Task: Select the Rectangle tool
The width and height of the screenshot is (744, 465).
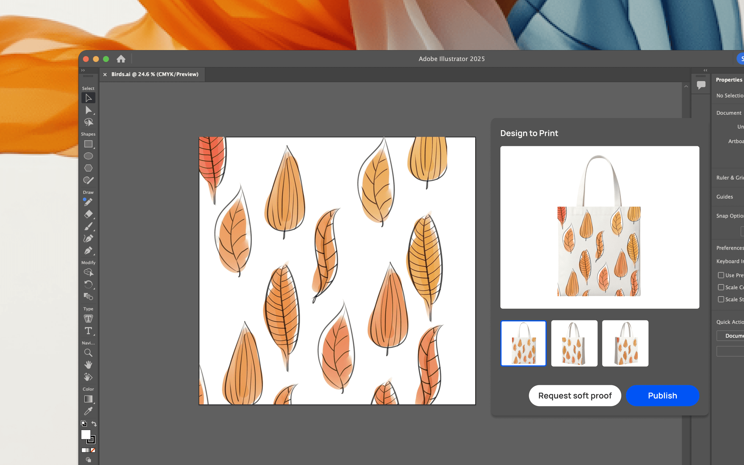Action: point(88,144)
